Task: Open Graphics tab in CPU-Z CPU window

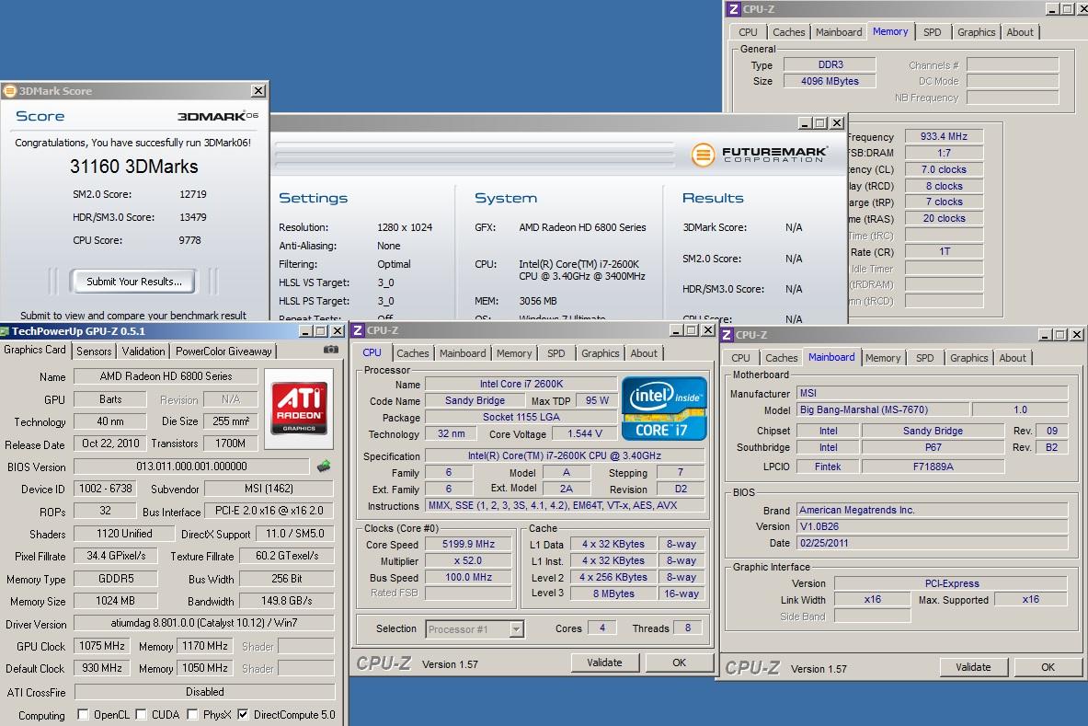Action: coord(601,353)
